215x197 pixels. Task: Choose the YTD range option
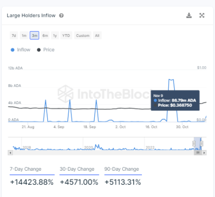coord(66,36)
